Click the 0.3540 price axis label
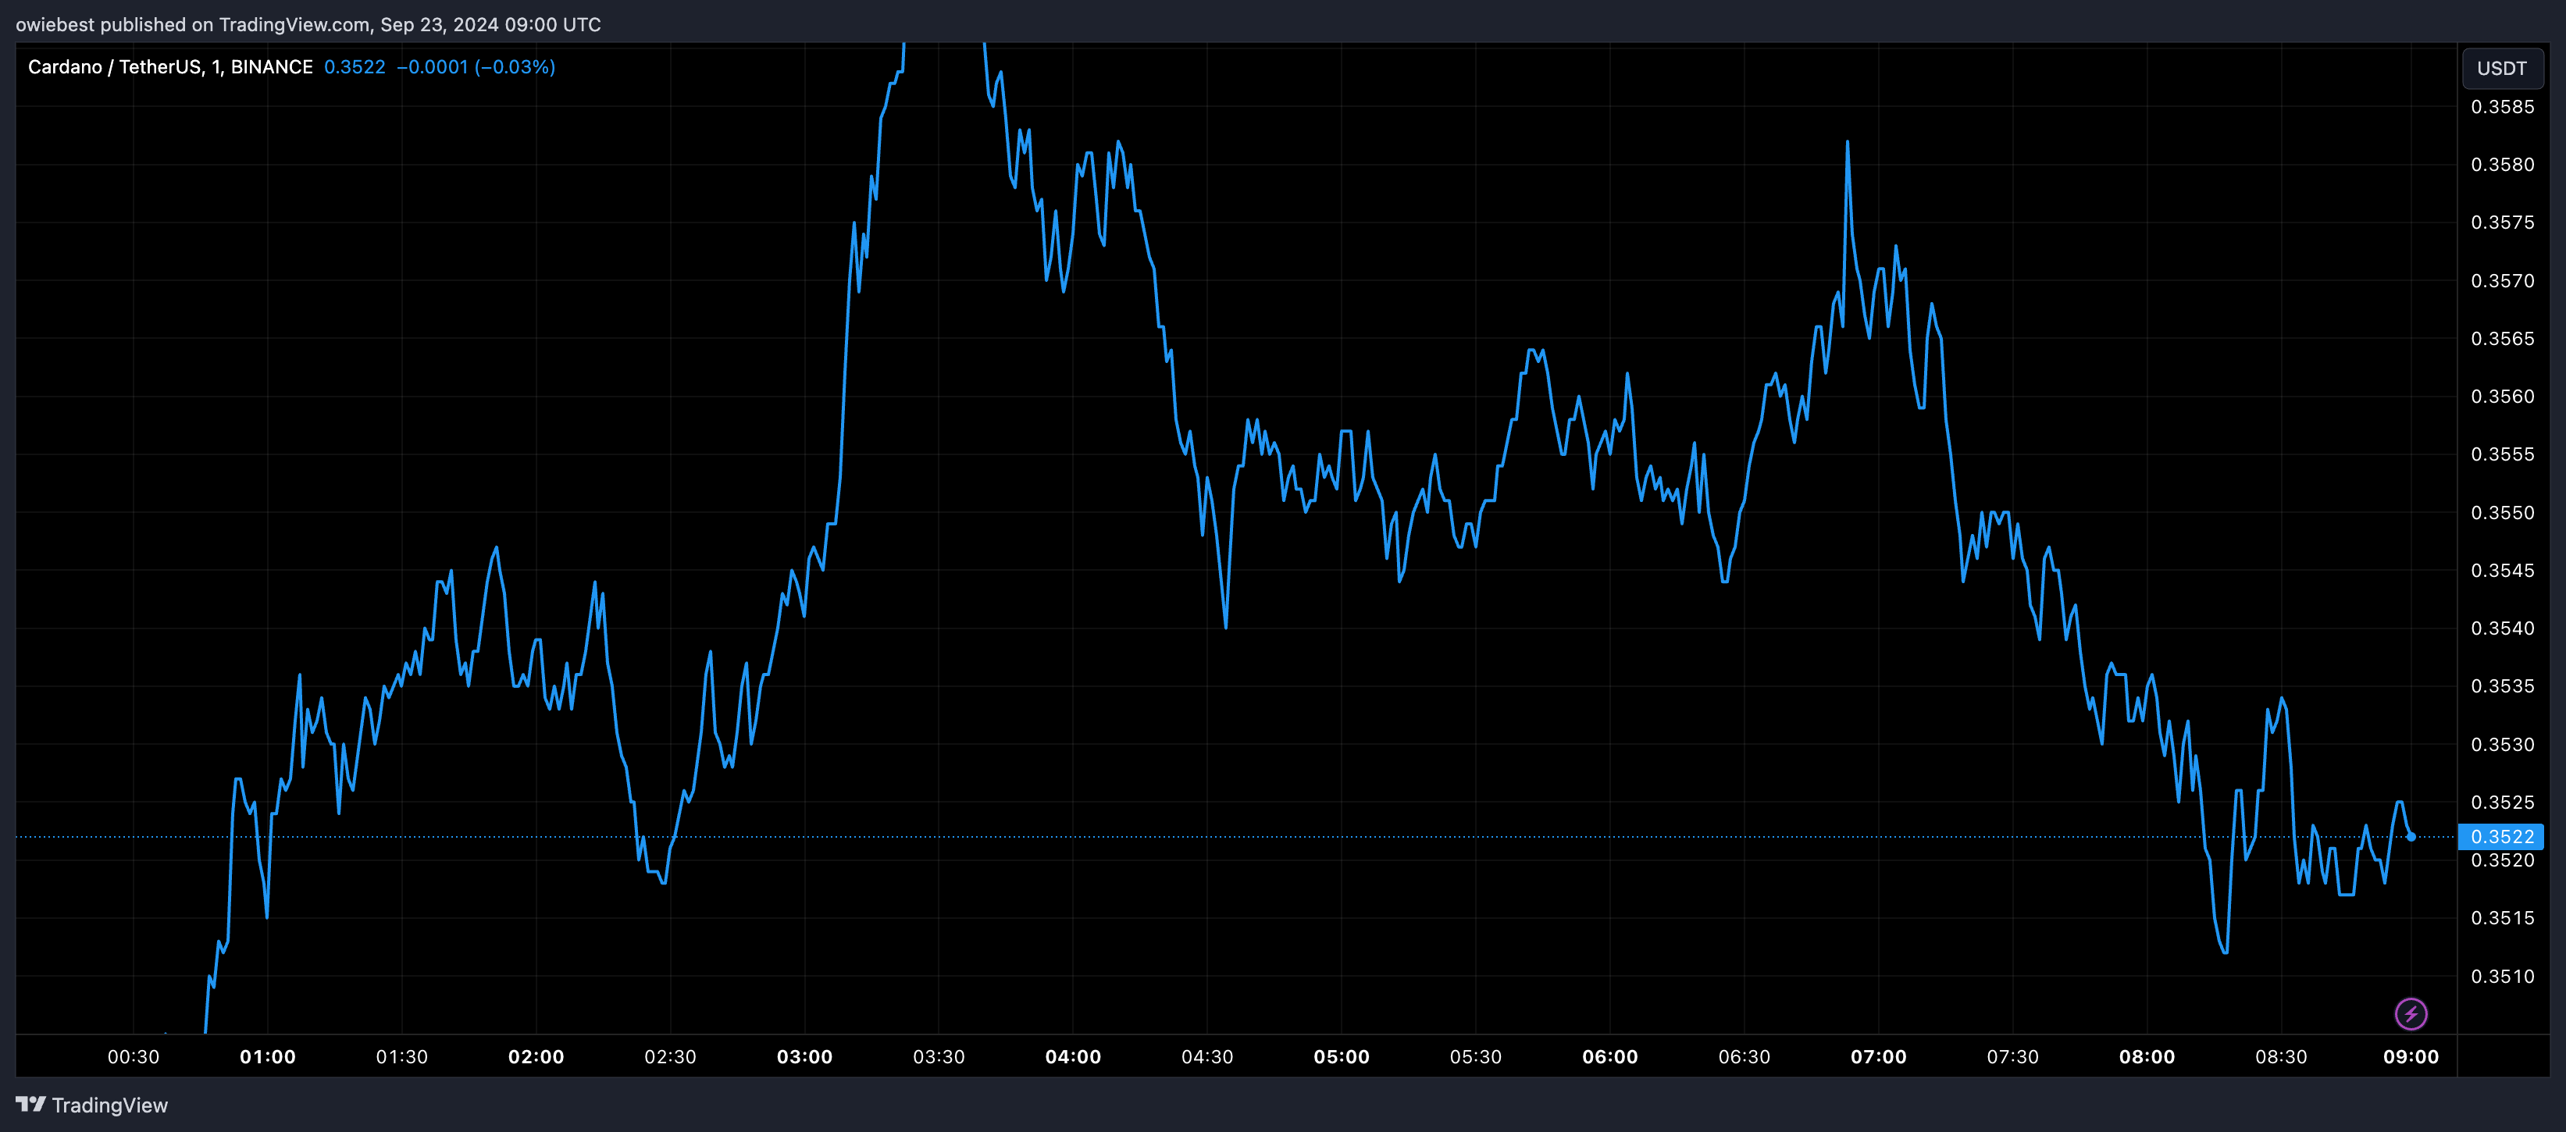Image resolution: width=2566 pixels, height=1132 pixels. click(x=2502, y=628)
